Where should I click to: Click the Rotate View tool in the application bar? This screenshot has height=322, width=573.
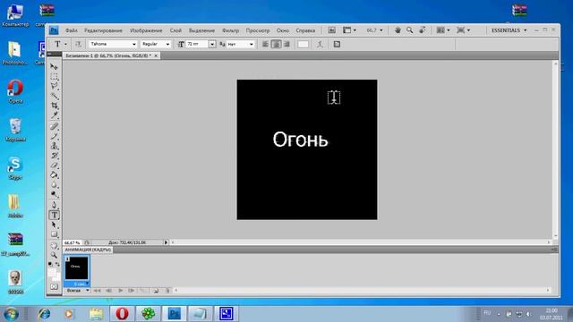(x=422, y=30)
